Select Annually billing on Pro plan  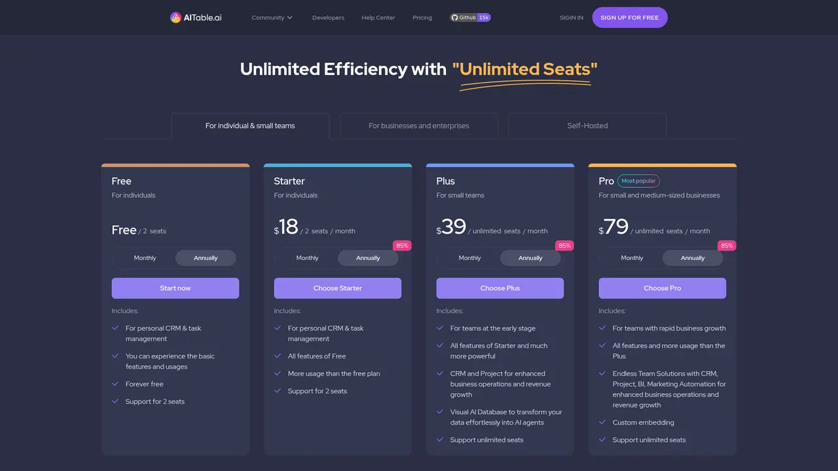(x=693, y=258)
